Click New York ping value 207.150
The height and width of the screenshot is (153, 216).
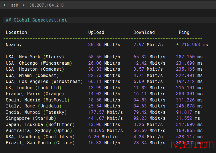click(185, 57)
